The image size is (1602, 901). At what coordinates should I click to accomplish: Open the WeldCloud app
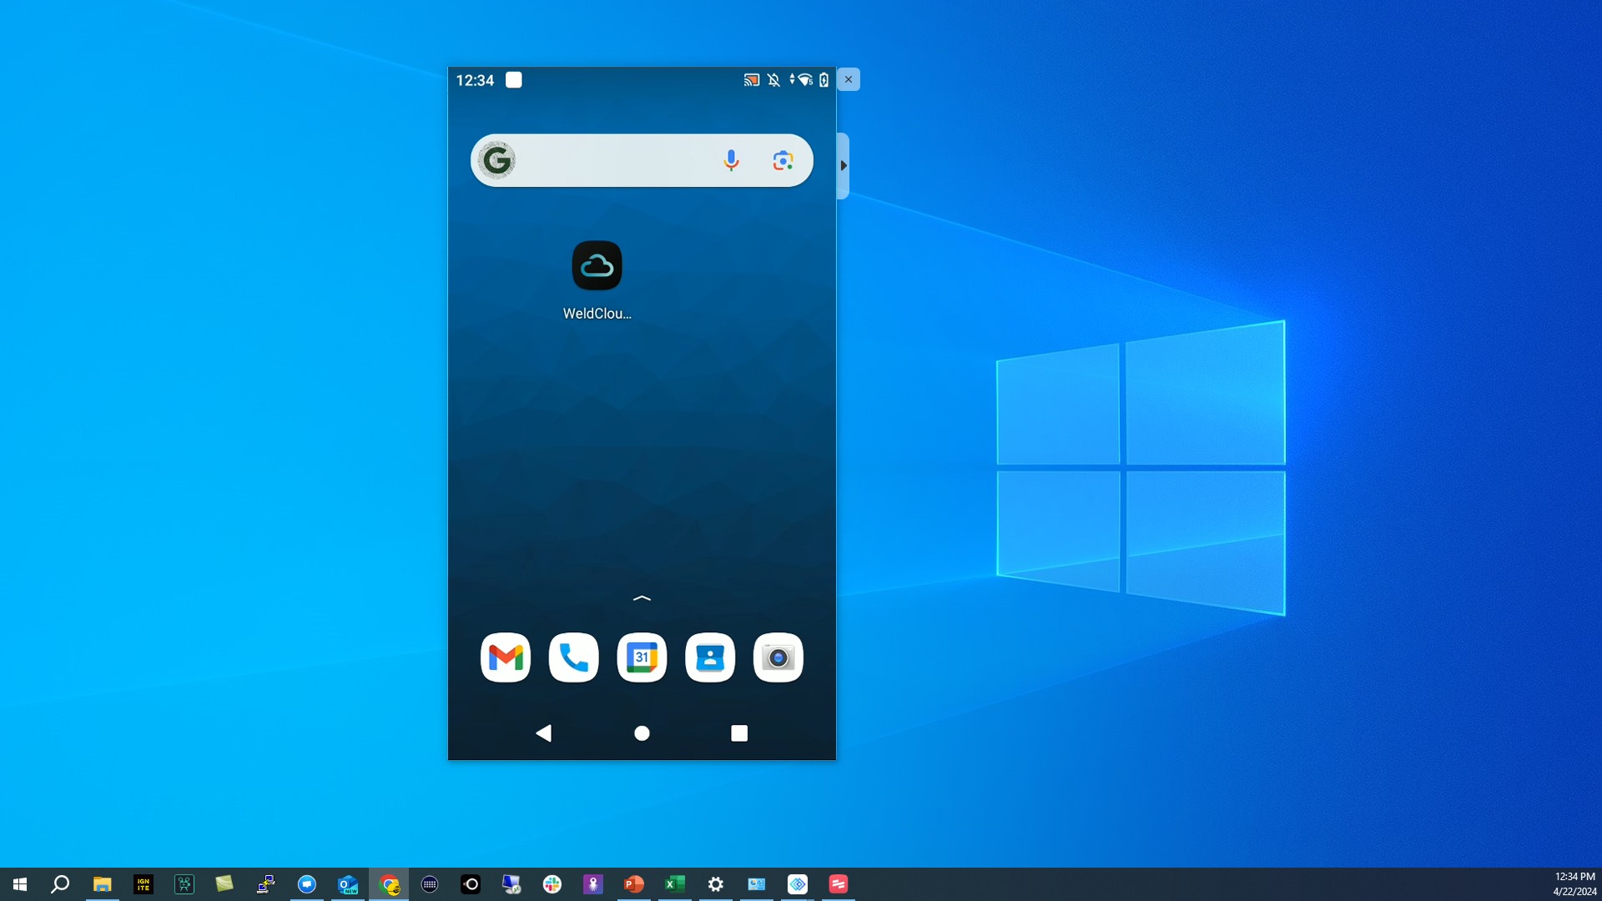[597, 266]
